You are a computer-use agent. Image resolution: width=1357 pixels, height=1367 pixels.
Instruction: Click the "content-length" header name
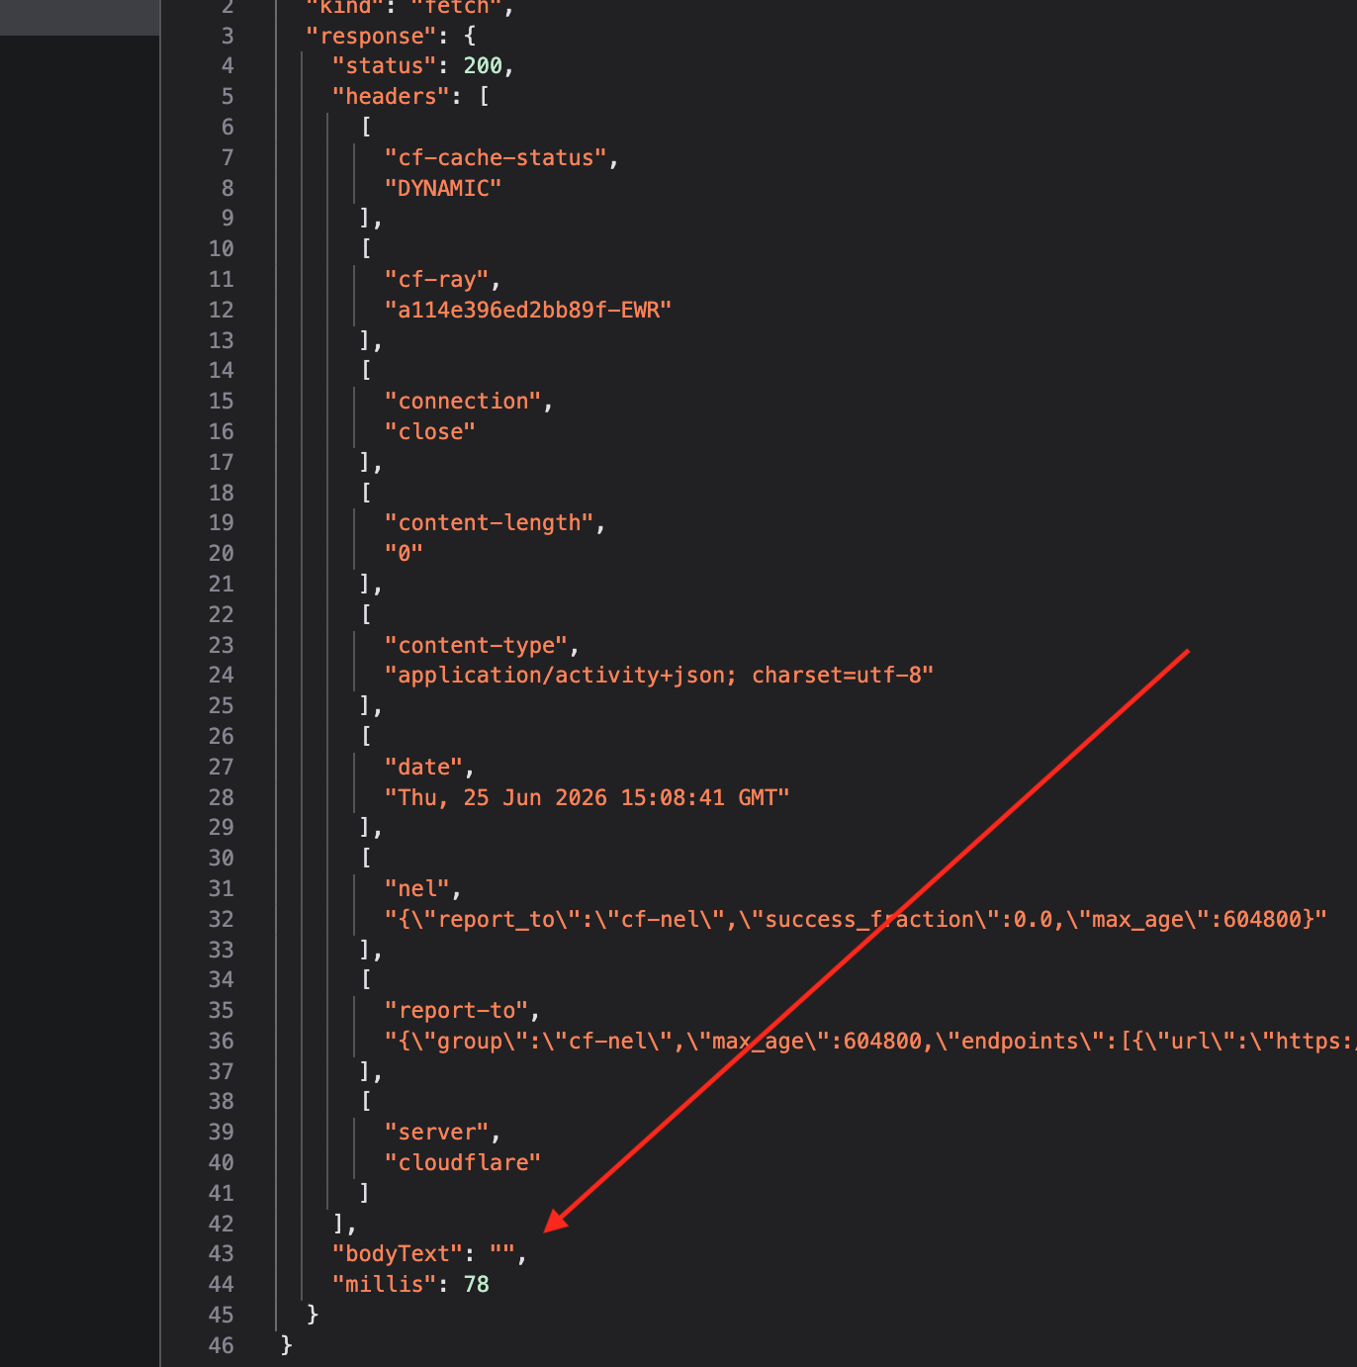[x=489, y=522]
